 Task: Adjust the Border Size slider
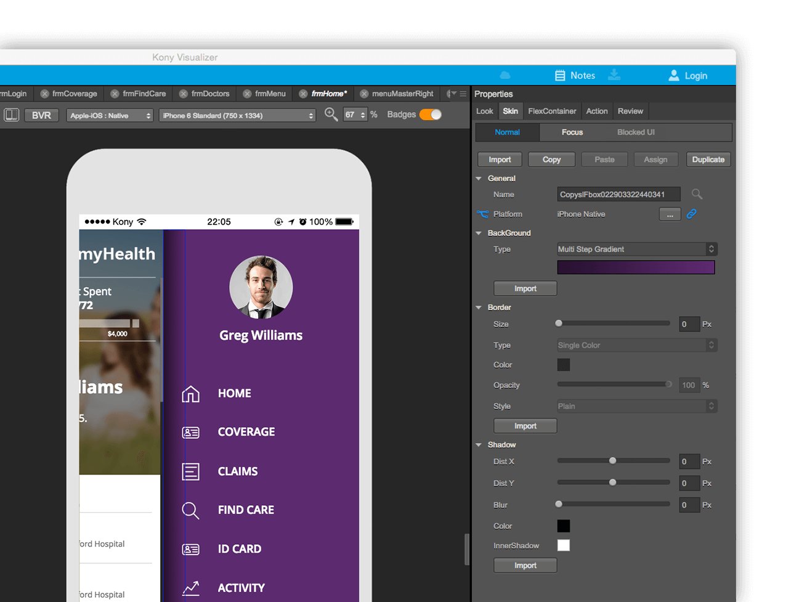click(x=559, y=323)
